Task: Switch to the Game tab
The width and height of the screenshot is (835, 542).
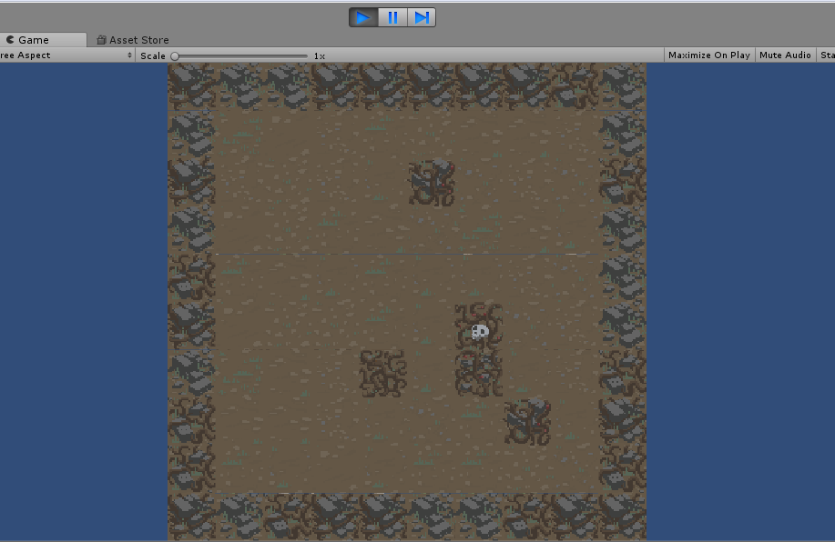Action: point(42,40)
